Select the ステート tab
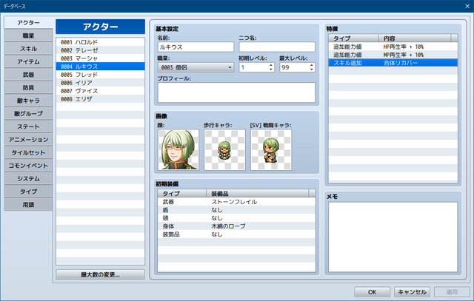This screenshot has width=474, height=301. tap(28, 126)
